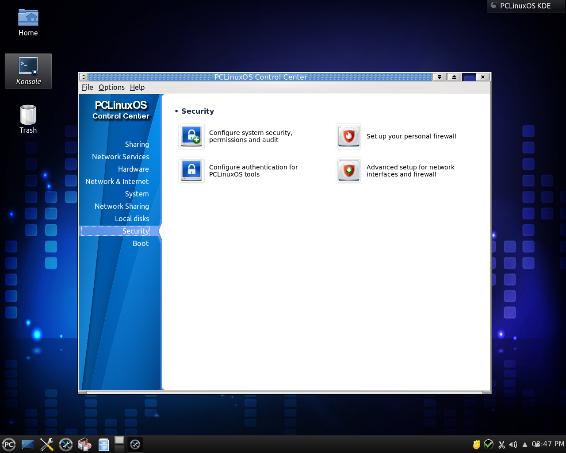Image resolution: width=566 pixels, height=453 pixels.
Task: Select the Network Services category
Action: pos(120,157)
